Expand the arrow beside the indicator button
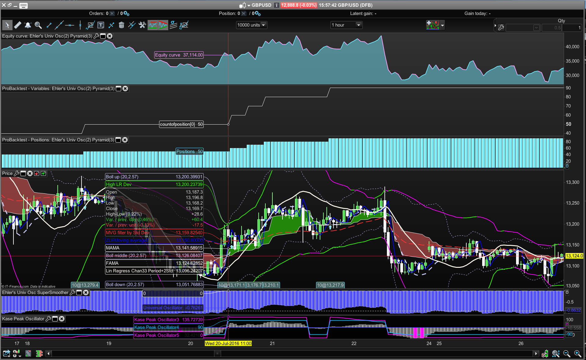The width and height of the screenshot is (586, 360). [442, 25]
